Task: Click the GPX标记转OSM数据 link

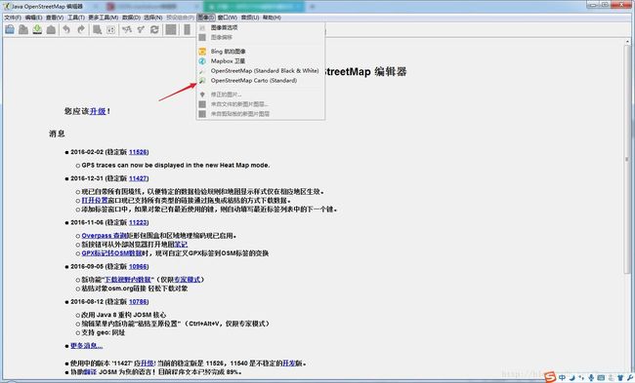Action: [111, 253]
